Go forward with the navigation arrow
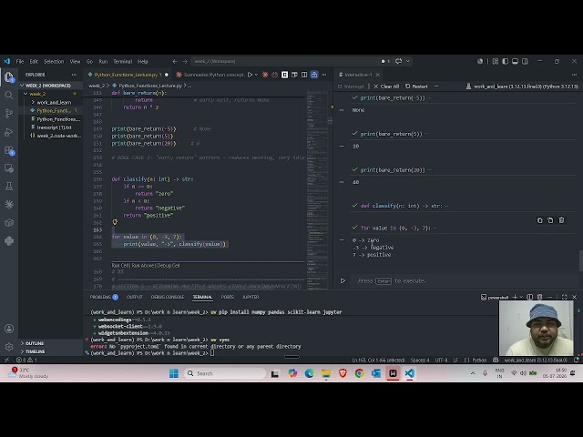 (185, 61)
